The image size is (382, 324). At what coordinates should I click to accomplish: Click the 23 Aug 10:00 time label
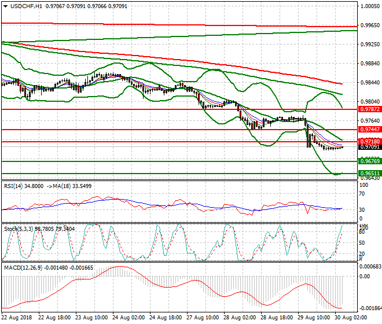pos(91,318)
